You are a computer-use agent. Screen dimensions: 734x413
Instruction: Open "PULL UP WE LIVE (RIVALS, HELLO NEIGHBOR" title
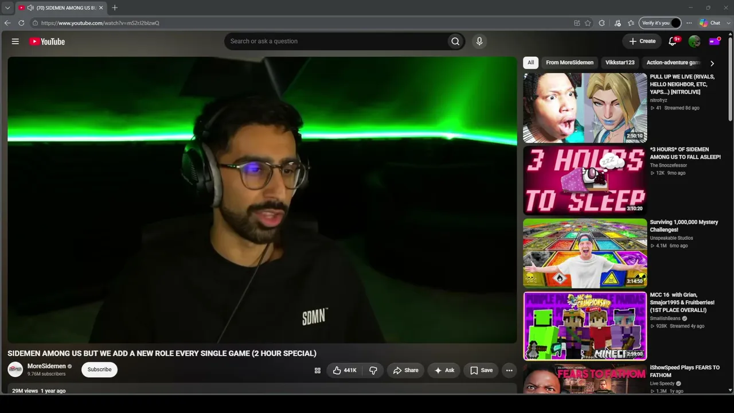tap(682, 84)
